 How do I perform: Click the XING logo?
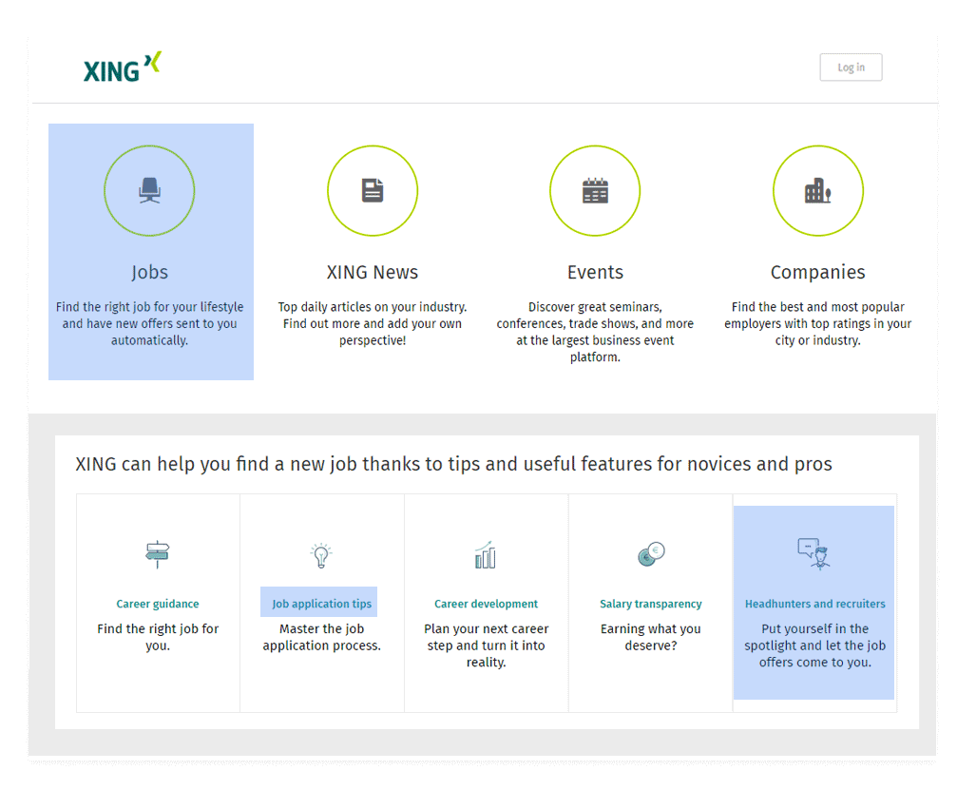(x=122, y=67)
